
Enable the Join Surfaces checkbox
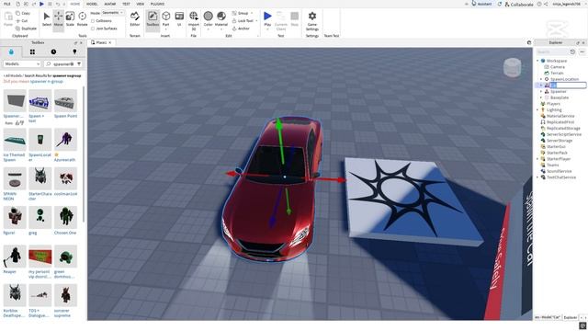coord(93,29)
